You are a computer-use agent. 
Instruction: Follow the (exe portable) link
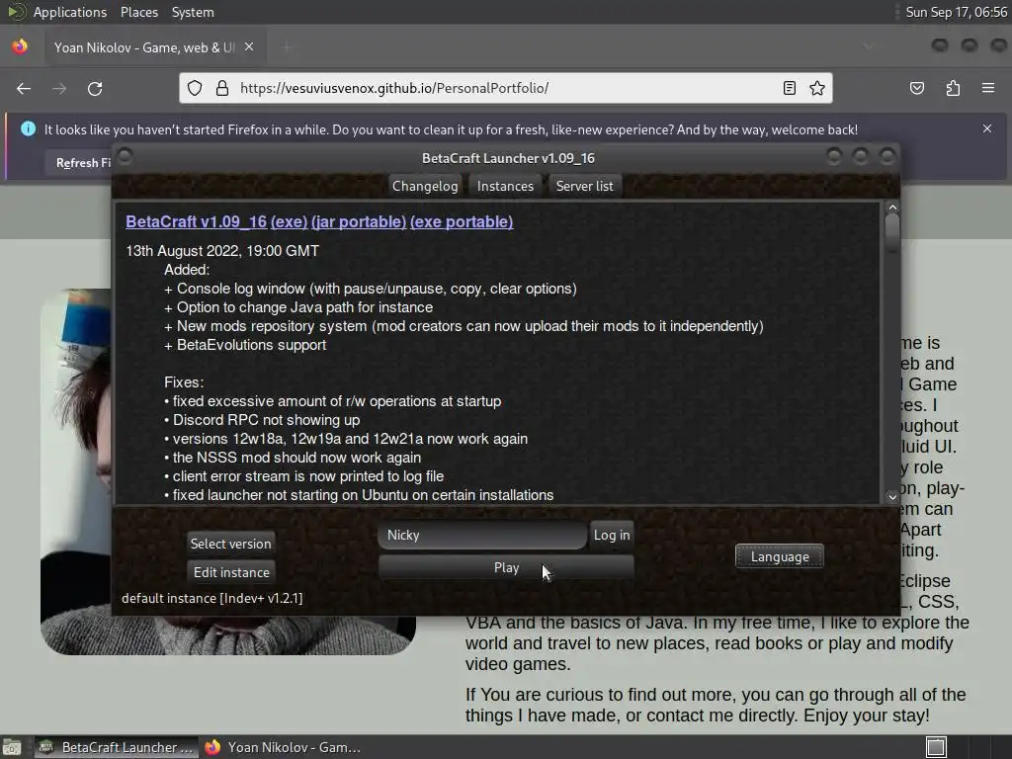tap(462, 221)
